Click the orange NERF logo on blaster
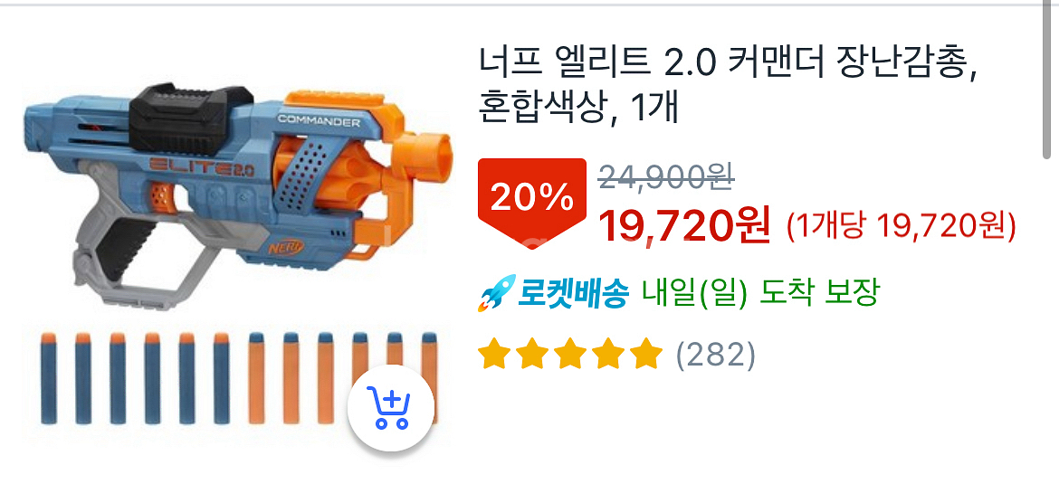The height and width of the screenshot is (503, 1059). 287,247
